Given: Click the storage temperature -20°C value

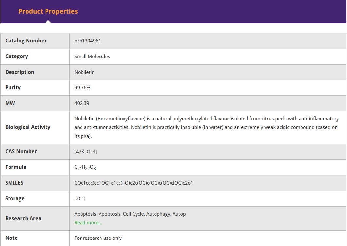Looking at the screenshot, I should point(81,199).
